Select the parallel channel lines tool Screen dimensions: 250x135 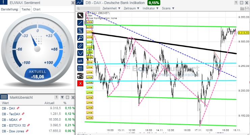(x=80, y=46)
